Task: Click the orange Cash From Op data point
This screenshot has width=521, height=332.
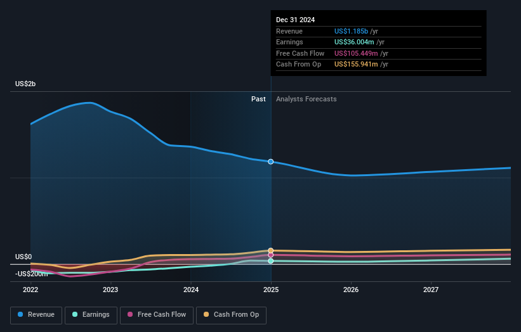Action: click(x=271, y=250)
